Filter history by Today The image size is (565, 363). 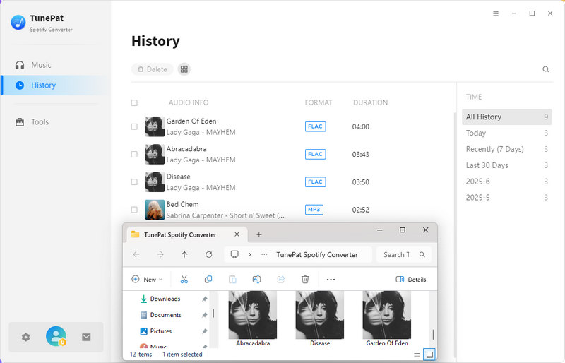point(507,133)
